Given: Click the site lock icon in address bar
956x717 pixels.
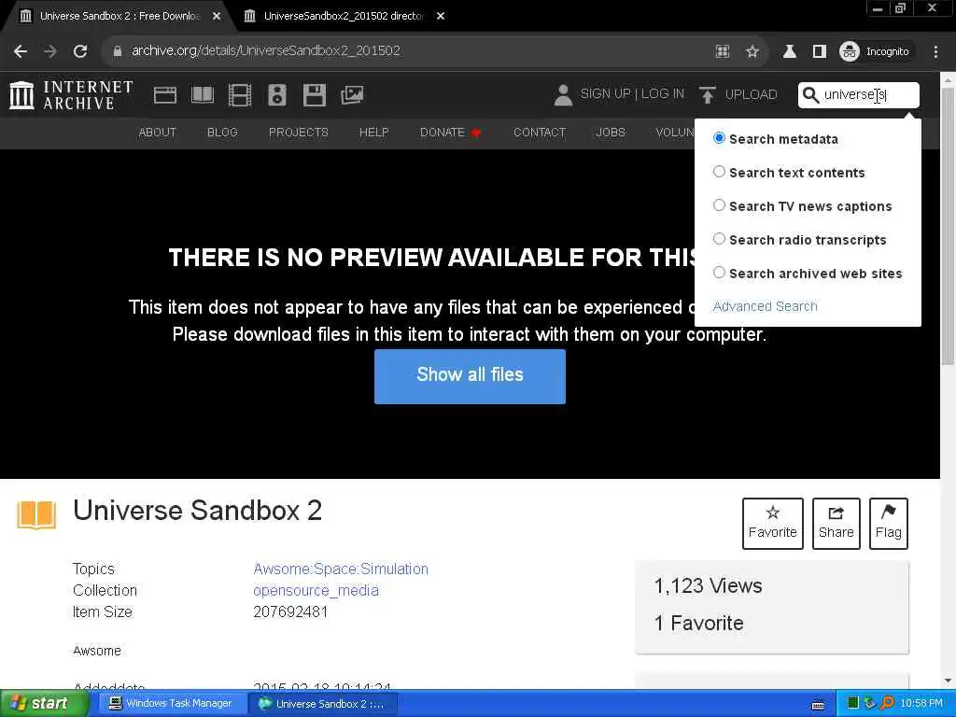Looking at the screenshot, I should pyautogui.click(x=118, y=51).
